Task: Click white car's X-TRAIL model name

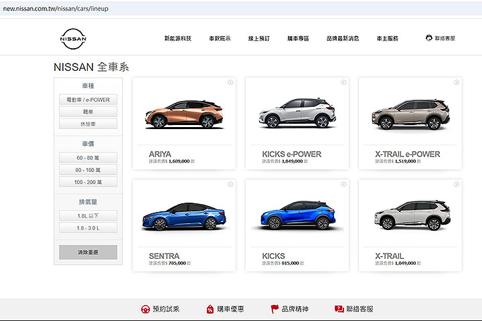Action: pos(389,256)
